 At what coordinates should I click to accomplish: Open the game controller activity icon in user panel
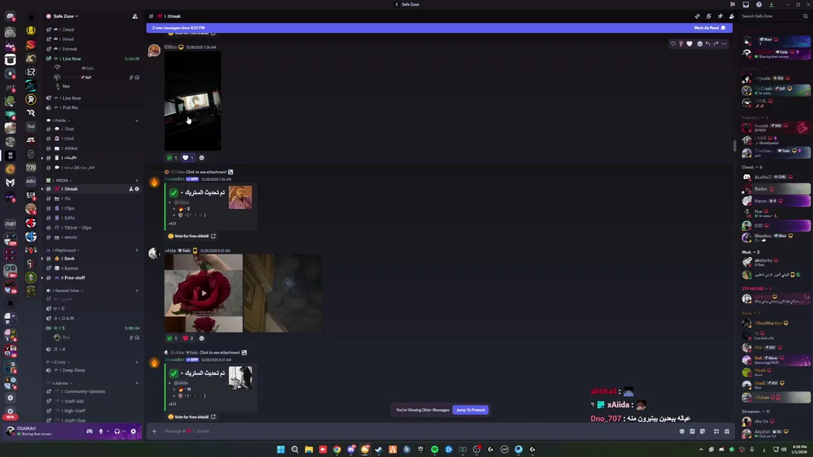(x=90, y=432)
